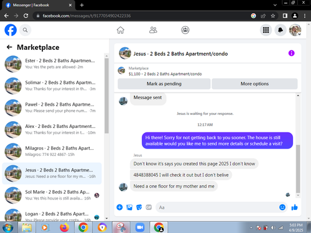Choose a sticker icon in composer
The height and width of the screenshot is (233, 311).
click(x=139, y=207)
